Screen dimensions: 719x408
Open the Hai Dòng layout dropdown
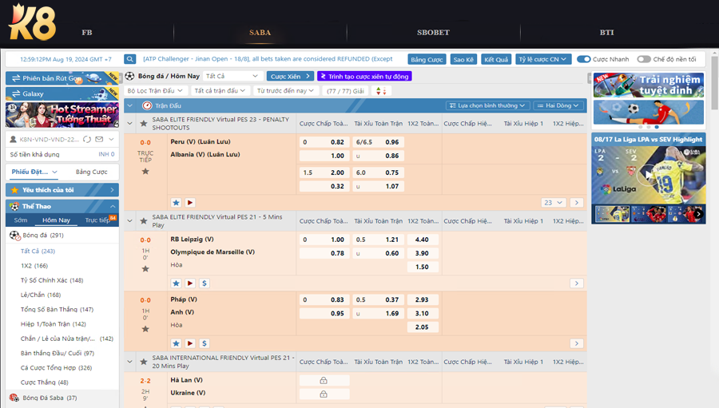pos(559,105)
